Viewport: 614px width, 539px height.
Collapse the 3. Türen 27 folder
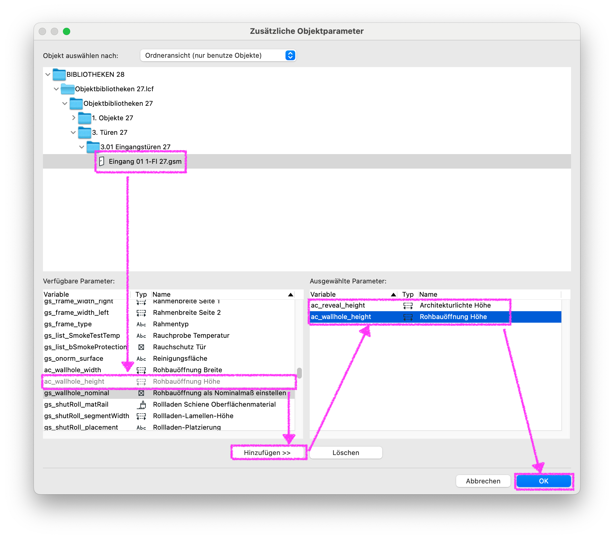73,132
